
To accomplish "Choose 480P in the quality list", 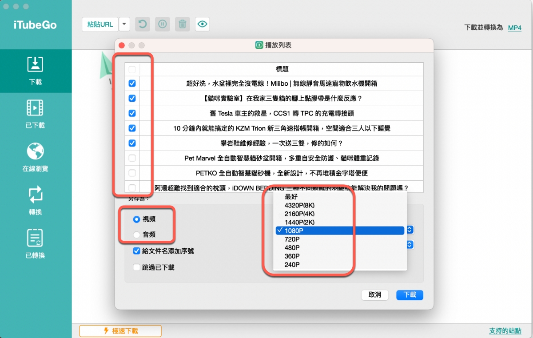I will point(340,248).
